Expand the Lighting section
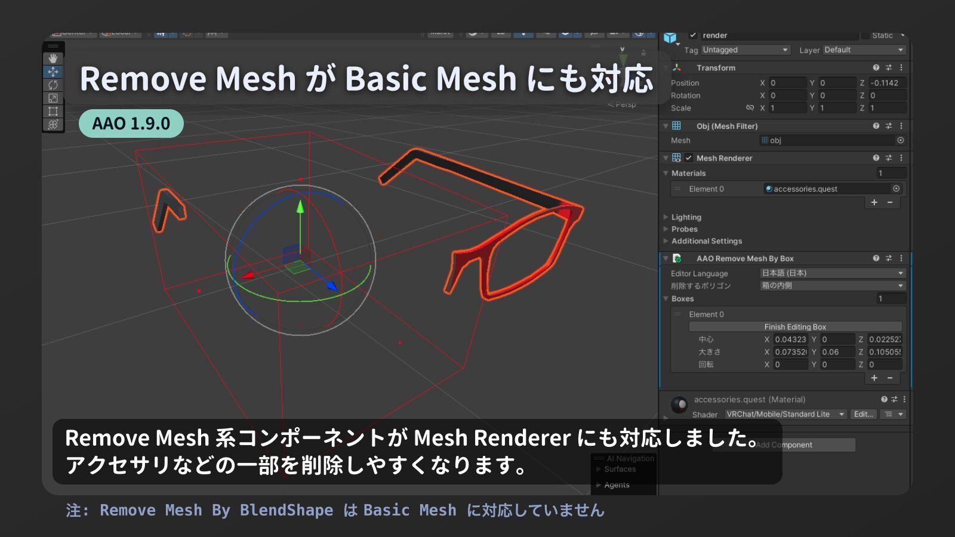This screenshot has width=955, height=537. [686, 217]
